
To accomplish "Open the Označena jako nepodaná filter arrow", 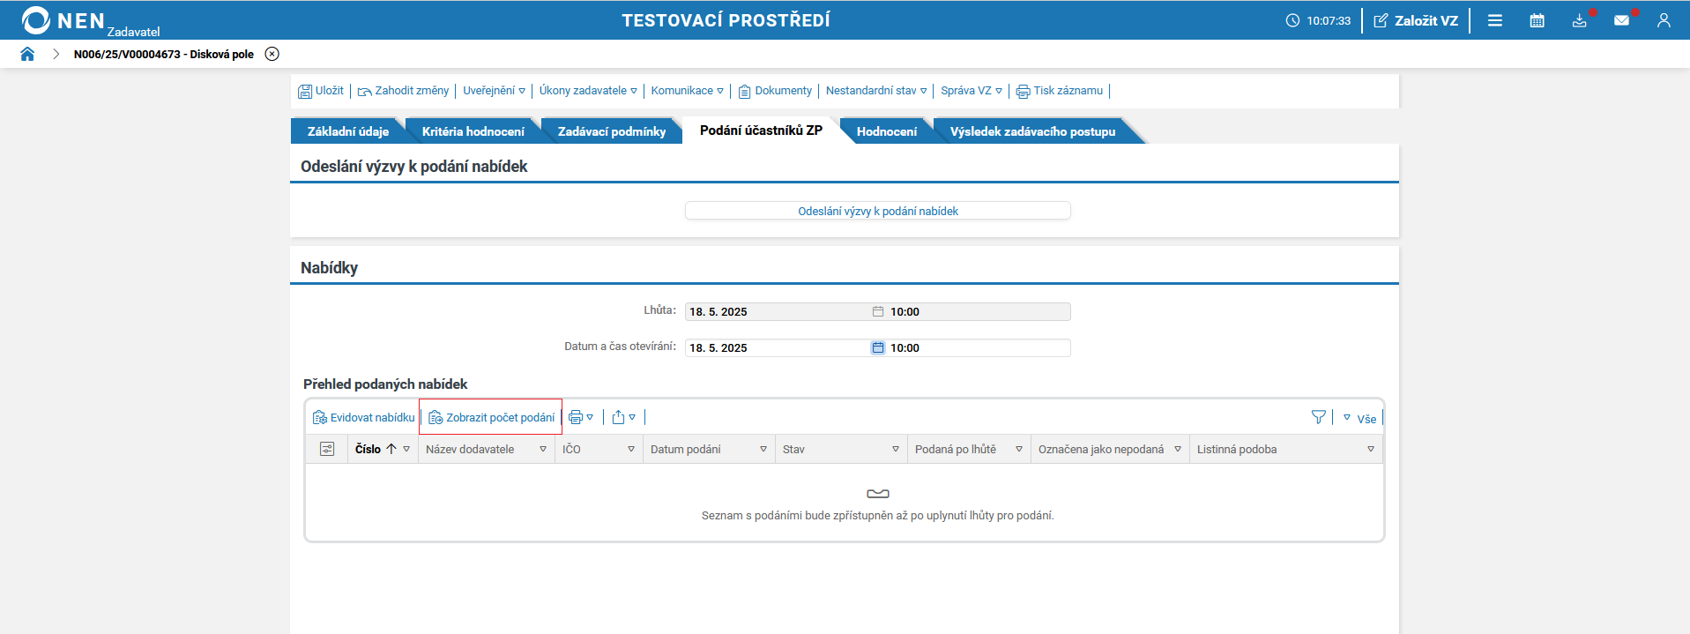I will 1178,450.
